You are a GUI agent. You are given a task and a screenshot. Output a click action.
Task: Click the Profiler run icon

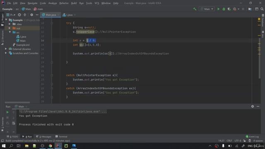pos(235,9)
